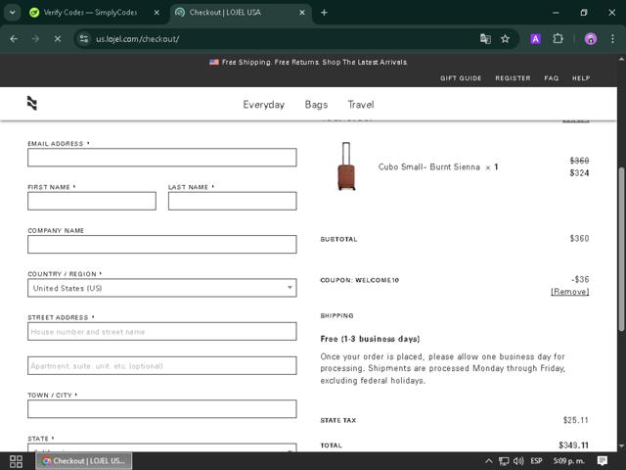Open site information icon in address bar
This screenshot has height=470, width=626.
(84, 39)
